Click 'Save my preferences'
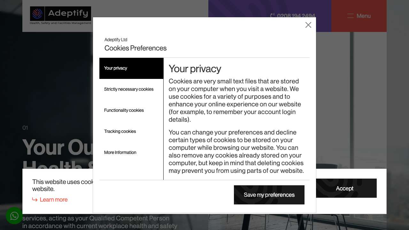Screen dimensions: 409x230 [269, 195]
